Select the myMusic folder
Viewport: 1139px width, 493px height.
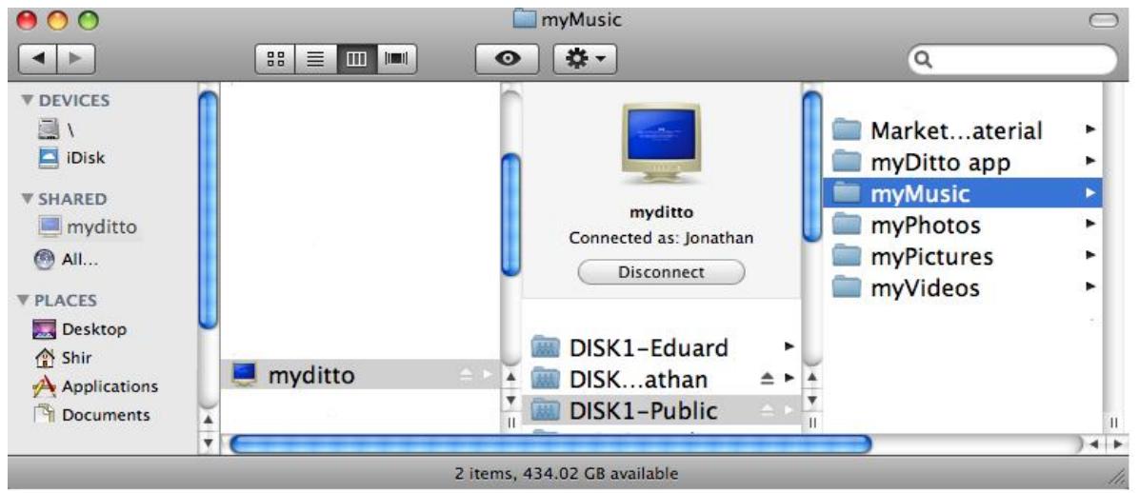coord(963,193)
